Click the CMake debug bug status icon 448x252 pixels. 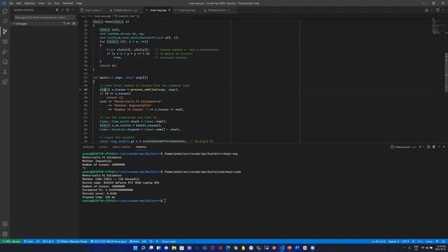coord(151,241)
